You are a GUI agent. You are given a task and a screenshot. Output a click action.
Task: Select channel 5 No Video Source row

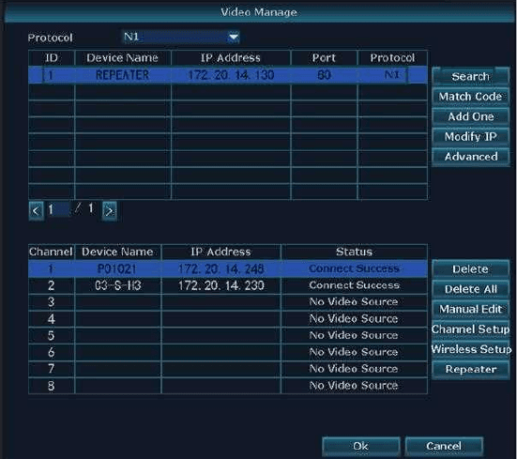228,335
